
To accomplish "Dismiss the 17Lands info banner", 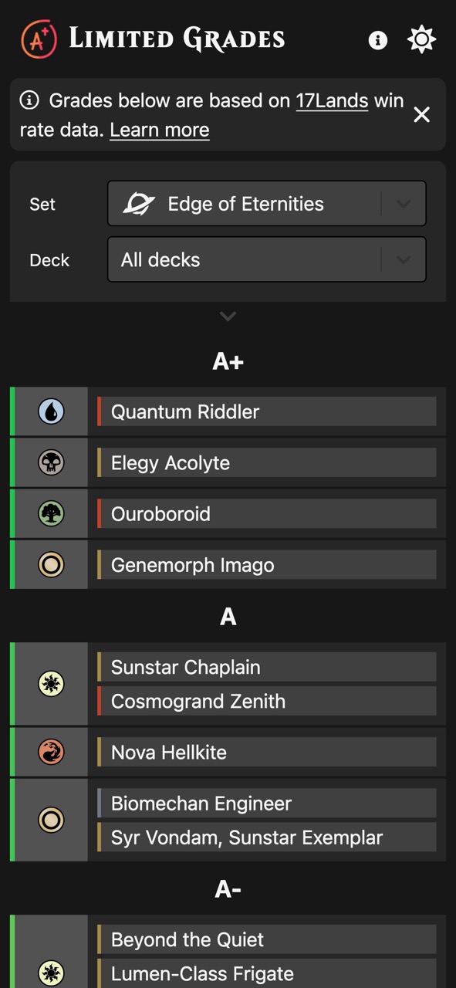I will [421, 115].
